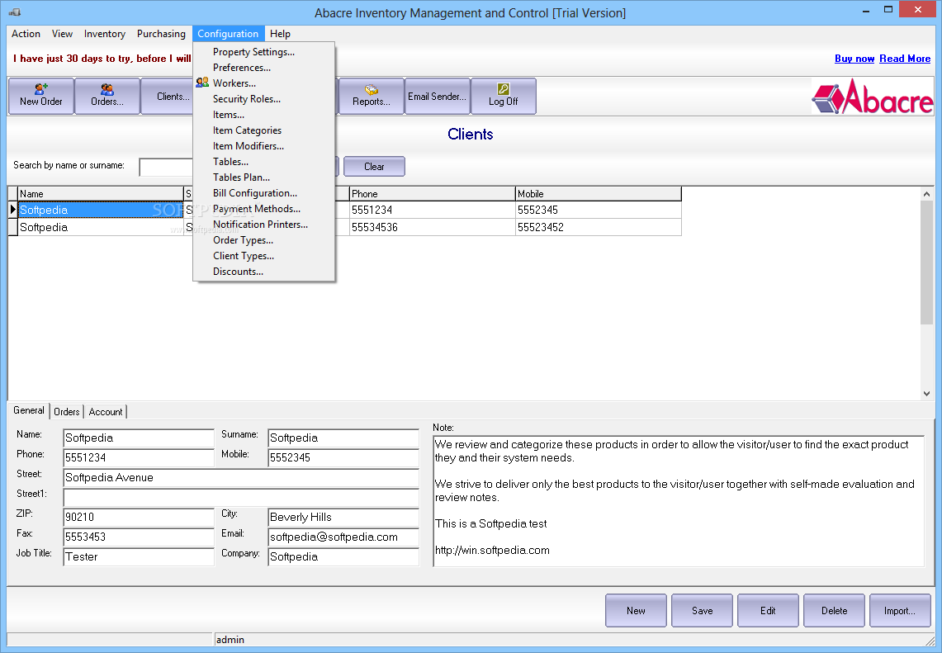Screen dimensions: 942x653
Task: Open the Email Sender tool
Action: coord(438,96)
